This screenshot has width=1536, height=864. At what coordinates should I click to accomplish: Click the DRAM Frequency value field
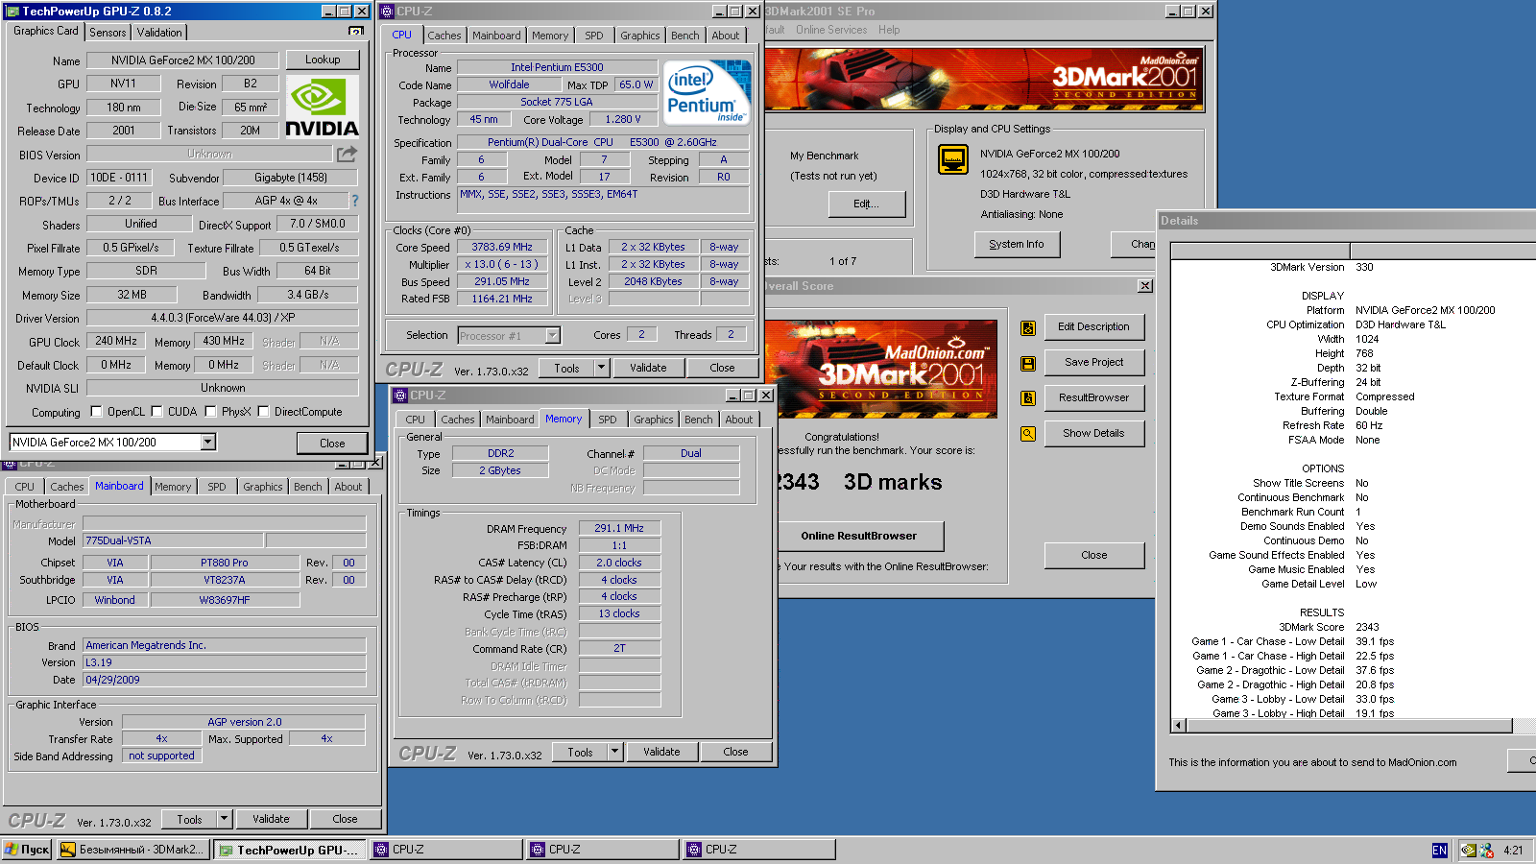[x=619, y=528]
